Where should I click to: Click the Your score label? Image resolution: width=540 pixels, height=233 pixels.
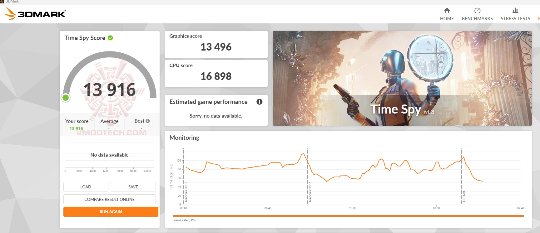click(77, 121)
